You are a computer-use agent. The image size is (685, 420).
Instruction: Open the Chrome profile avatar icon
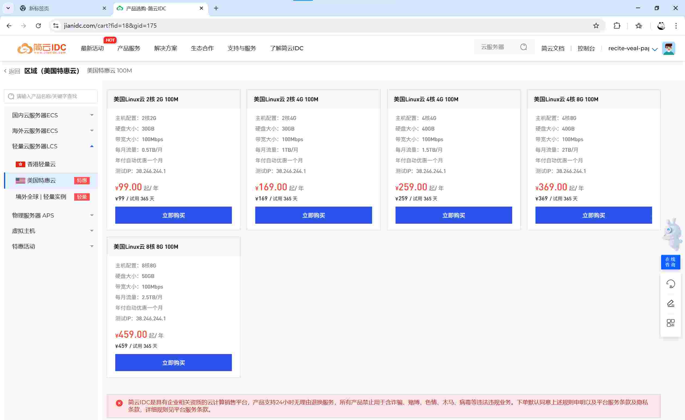pos(661,26)
